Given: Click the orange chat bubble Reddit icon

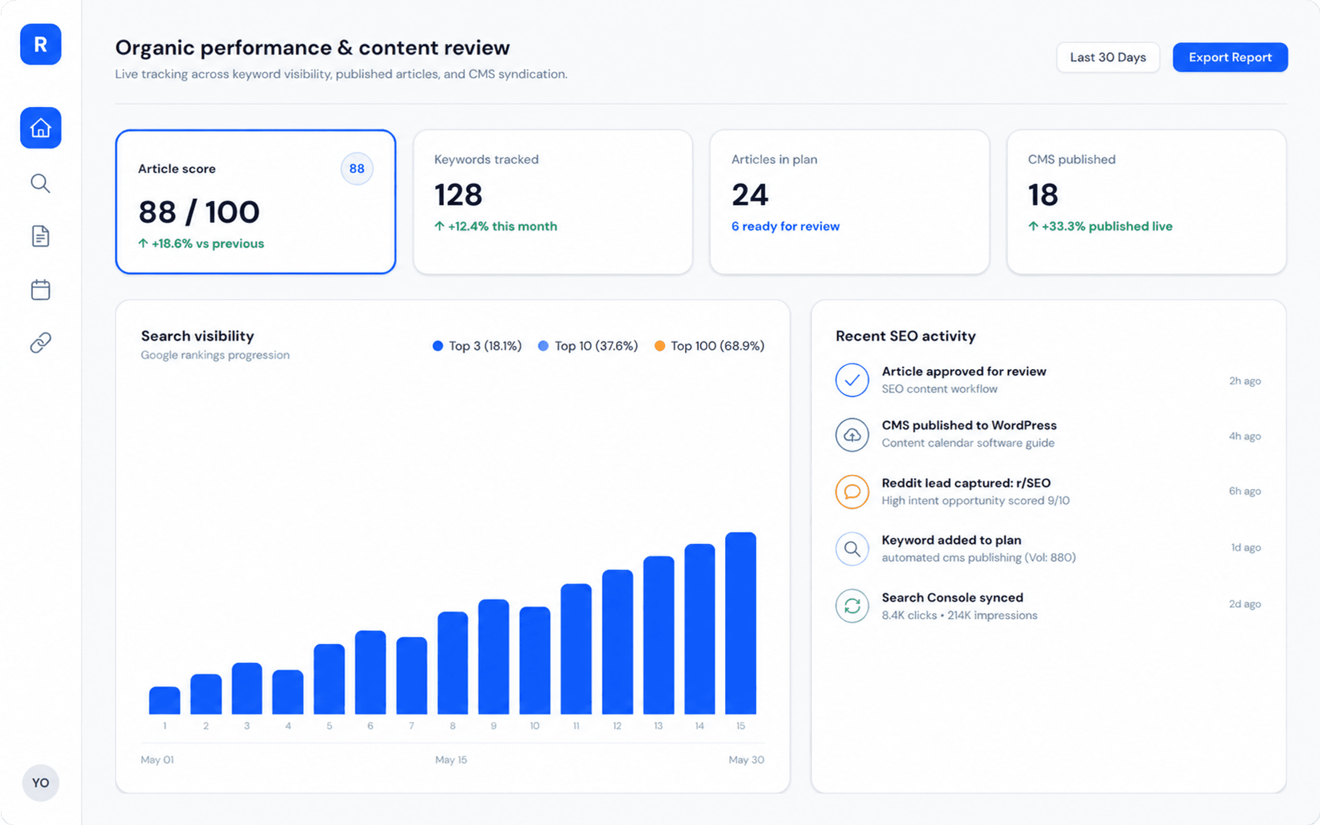Looking at the screenshot, I should (x=852, y=491).
